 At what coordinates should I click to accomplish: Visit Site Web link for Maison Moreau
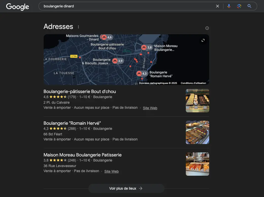pyautogui.click(x=111, y=171)
